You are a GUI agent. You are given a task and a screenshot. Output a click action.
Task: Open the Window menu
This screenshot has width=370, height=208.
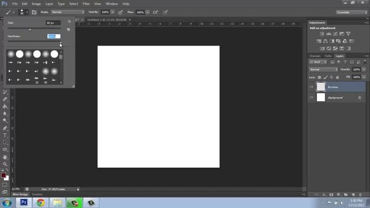[x=112, y=4]
